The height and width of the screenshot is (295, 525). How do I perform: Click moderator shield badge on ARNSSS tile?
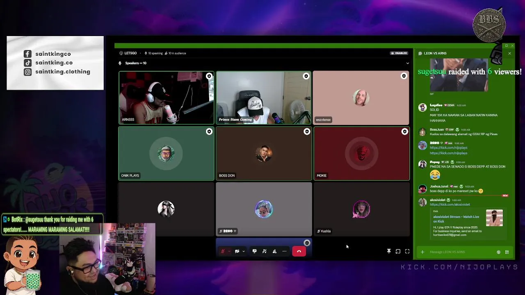[209, 76]
